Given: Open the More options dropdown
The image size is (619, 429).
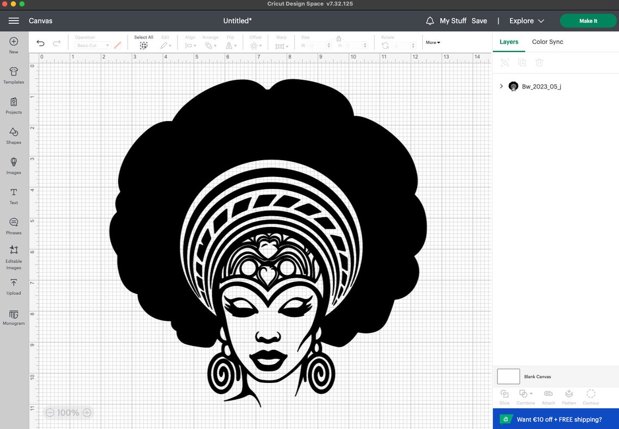Looking at the screenshot, I should (x=432, y=42).
